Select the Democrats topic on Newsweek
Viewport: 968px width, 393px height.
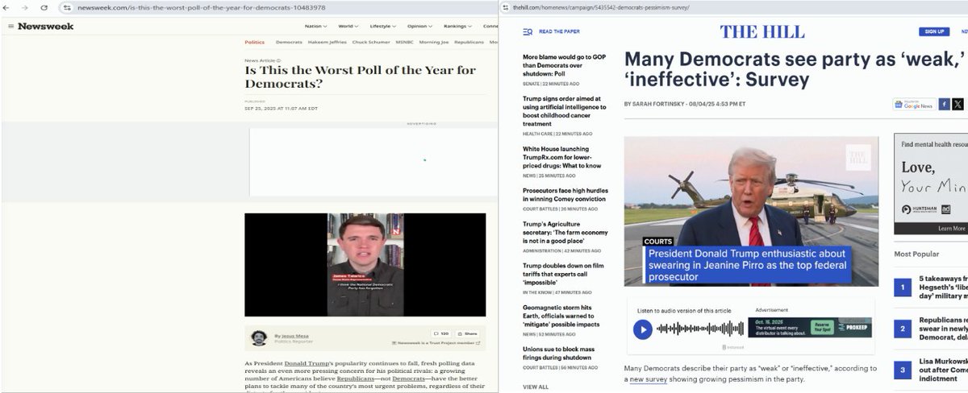point(289,42)
